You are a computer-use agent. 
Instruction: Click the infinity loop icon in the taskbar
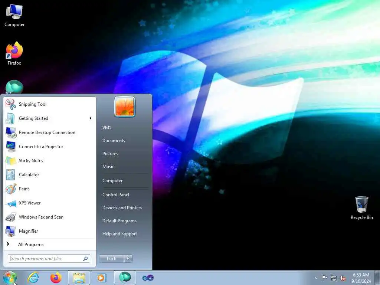(148, 278)
